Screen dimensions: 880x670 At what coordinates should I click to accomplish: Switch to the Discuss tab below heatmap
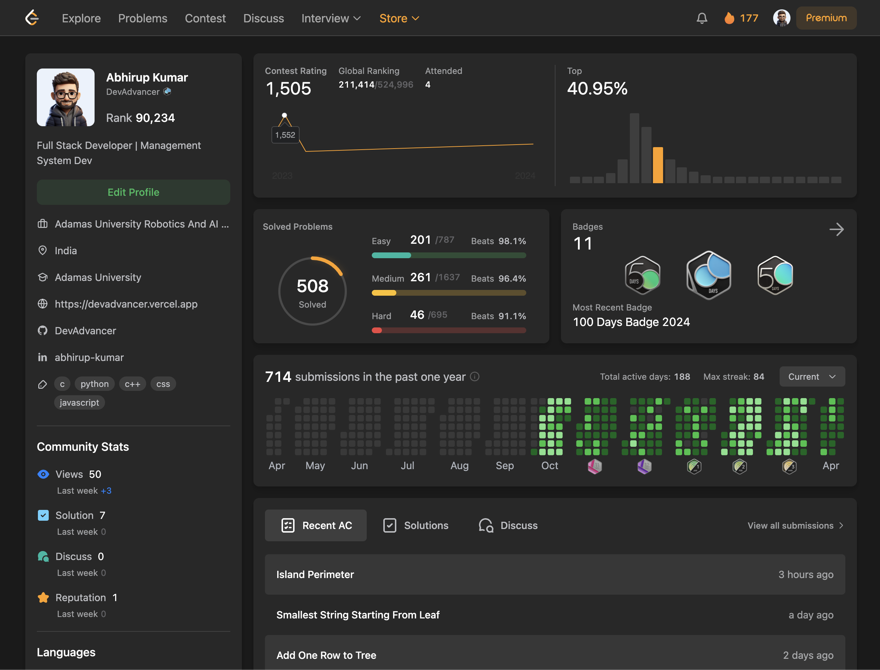(508, 525)
